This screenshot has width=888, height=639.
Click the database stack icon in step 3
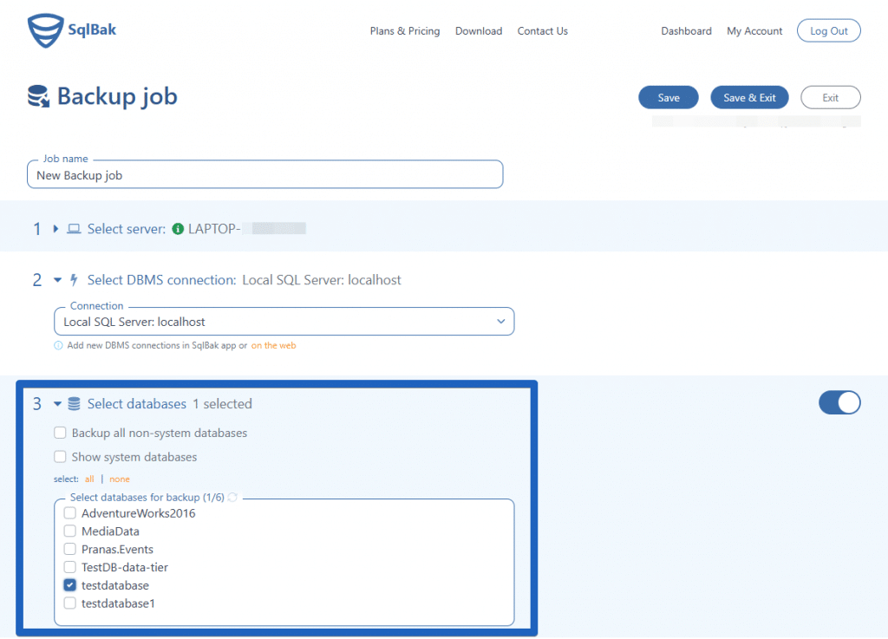(x=74, y=403)
